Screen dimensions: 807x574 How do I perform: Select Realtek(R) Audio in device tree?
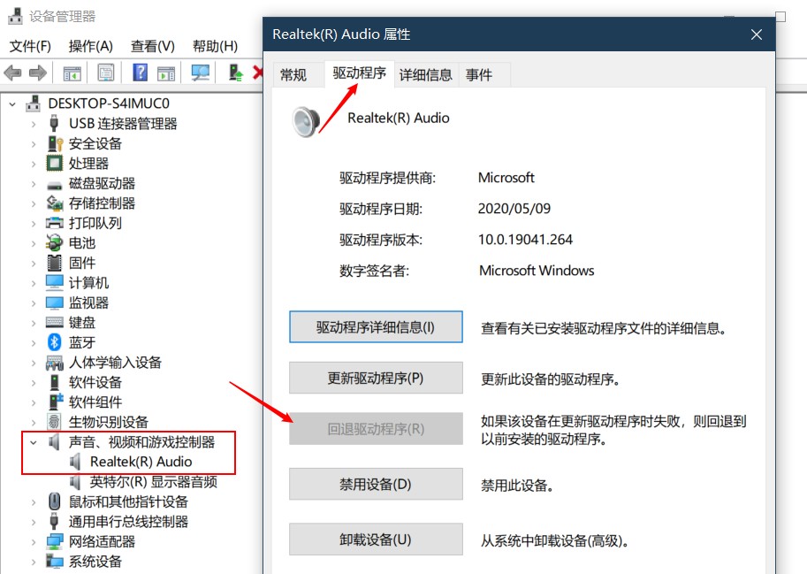(x=141, y=462)
